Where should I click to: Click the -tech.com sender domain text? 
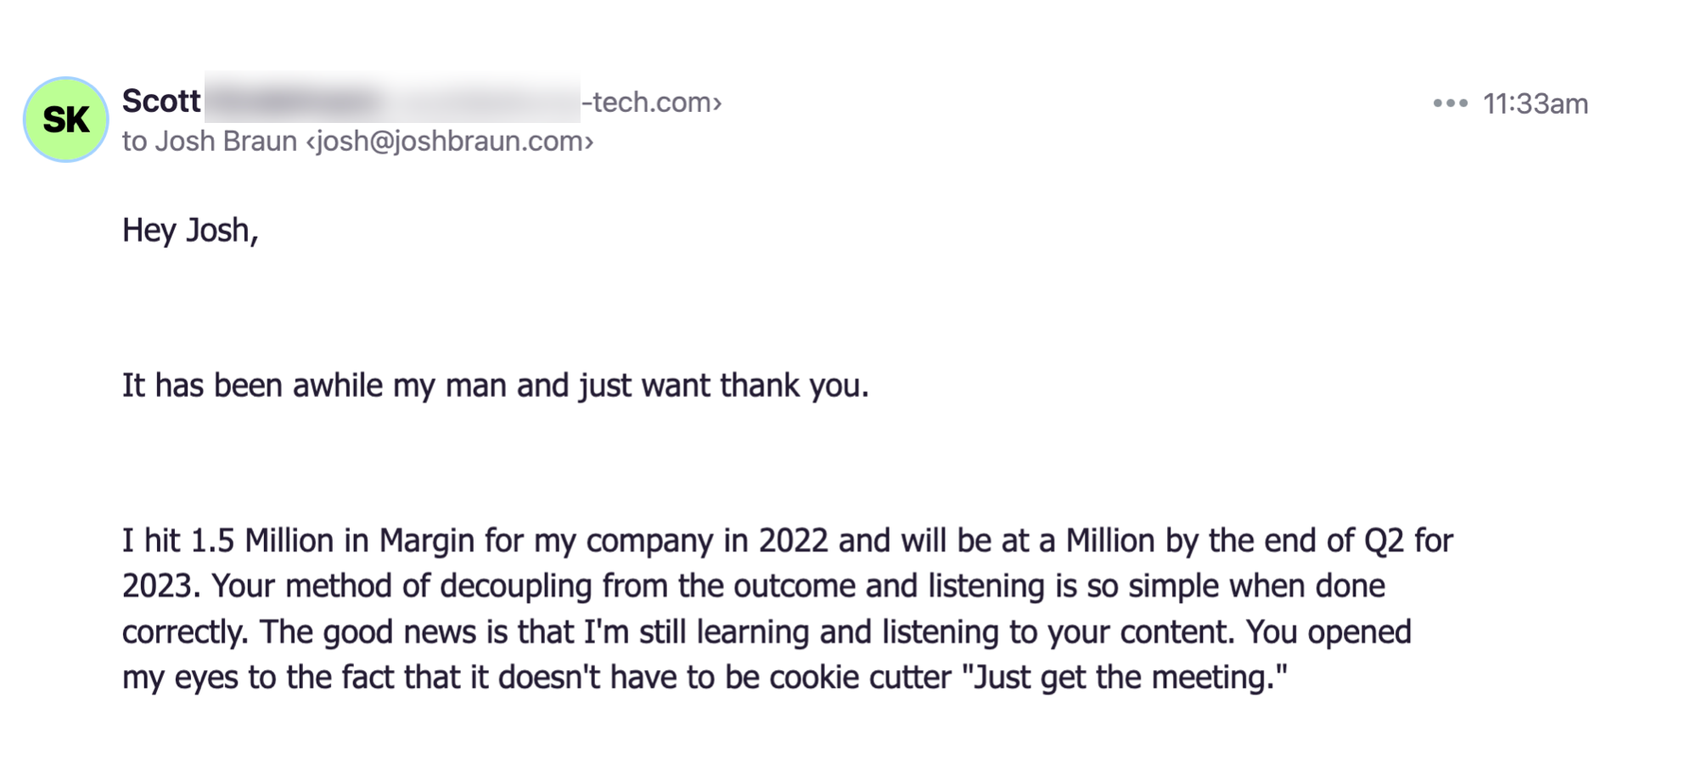(651, 103)
